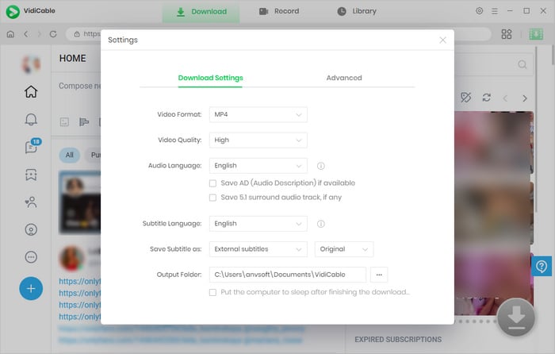
Task: Click the emoji icon in compose toolbar
Action: (64, 122)
